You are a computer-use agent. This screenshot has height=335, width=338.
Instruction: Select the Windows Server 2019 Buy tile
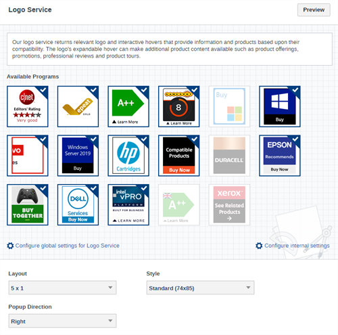78,156
